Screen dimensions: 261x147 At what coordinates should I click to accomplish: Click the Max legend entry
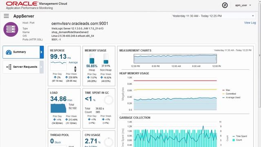[226, 90]
